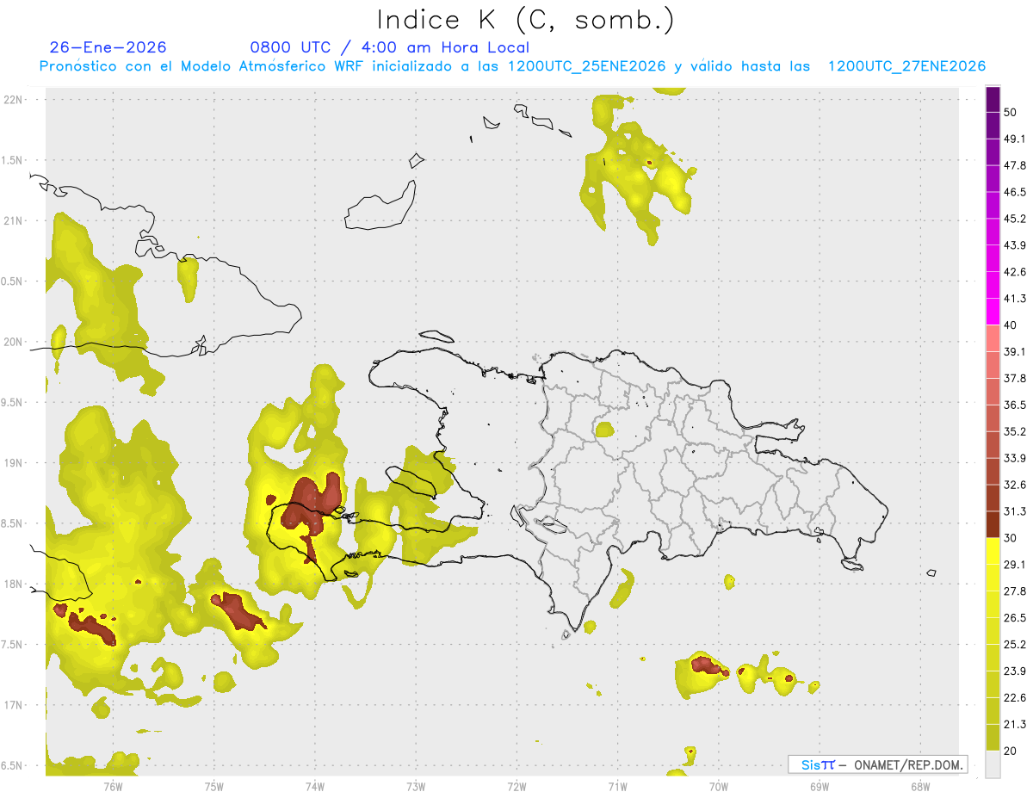Screen dimensions: 1033x798
Task: Click the "ONAMET/REP.DOM." credit box
Action: click(878, 764)
